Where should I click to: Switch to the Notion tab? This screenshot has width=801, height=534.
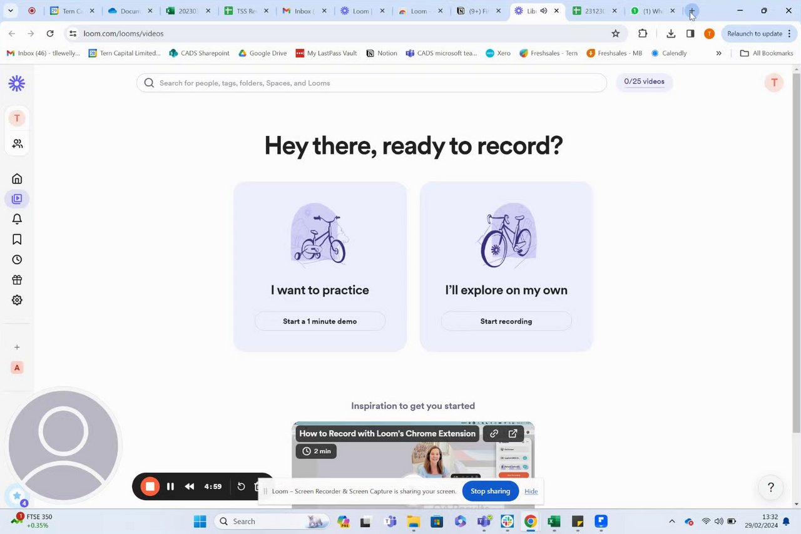[x=479, y=11]
